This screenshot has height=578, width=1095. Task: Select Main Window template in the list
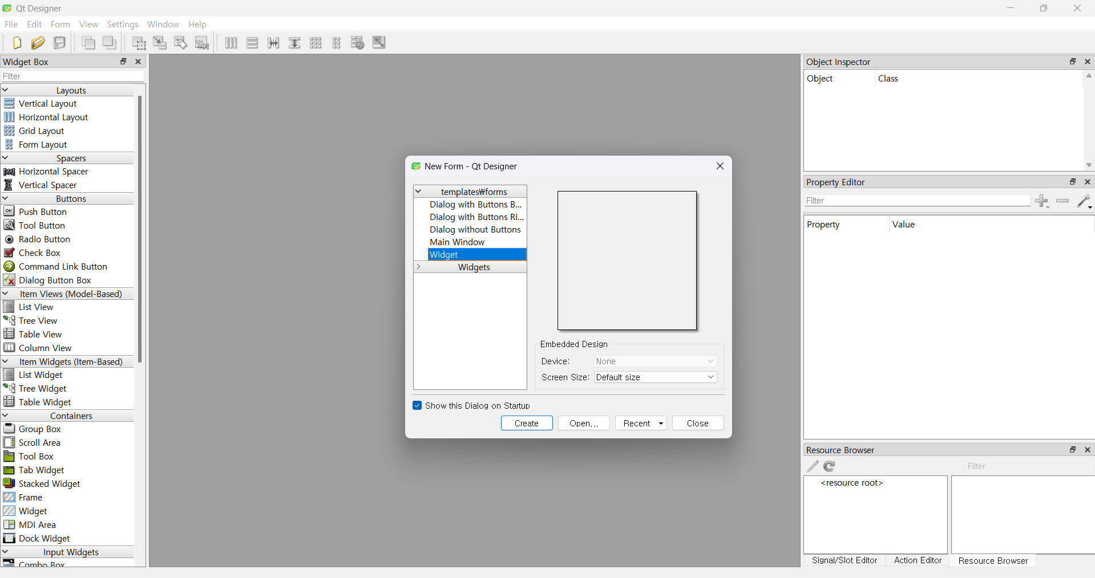pos(477,242)
